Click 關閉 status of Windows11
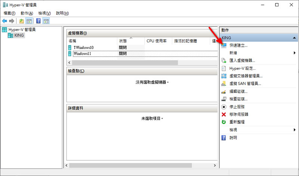The image size is (299, 176). pos(123,54)
